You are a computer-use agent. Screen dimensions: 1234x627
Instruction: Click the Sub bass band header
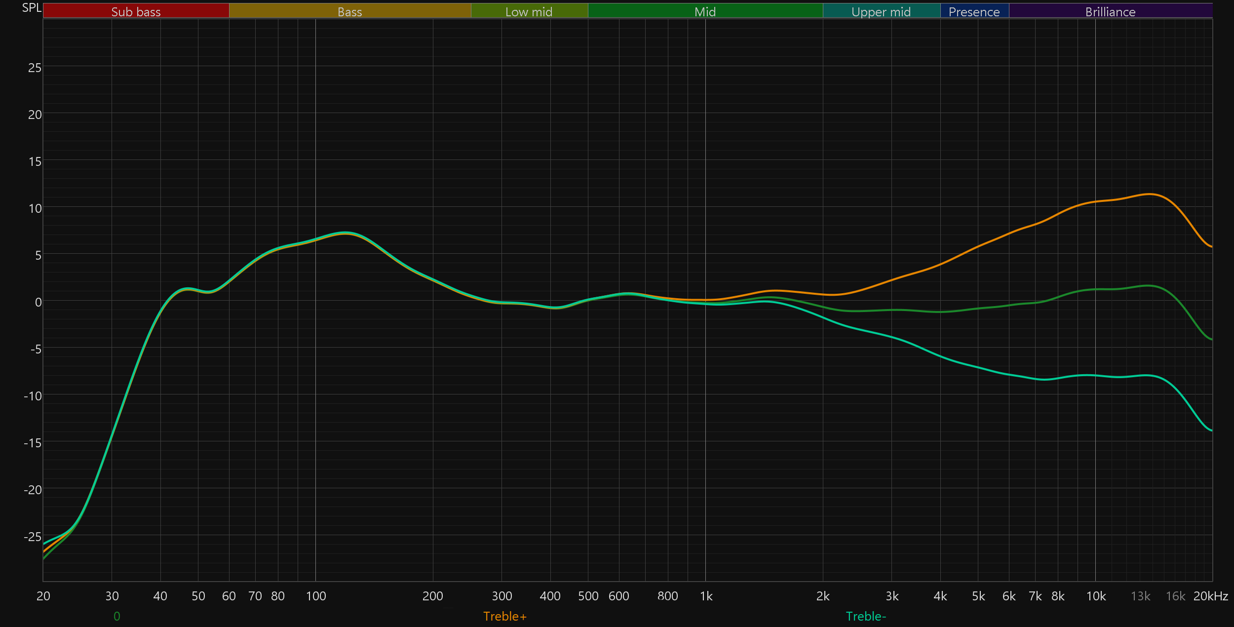[x=136, y=11]
